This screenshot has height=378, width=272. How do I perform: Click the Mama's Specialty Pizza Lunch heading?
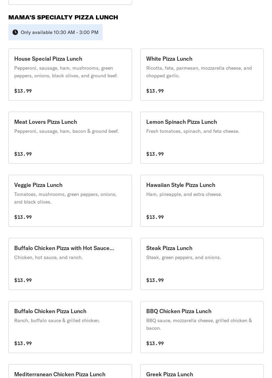pyautogui.click(x=63, y=17)
